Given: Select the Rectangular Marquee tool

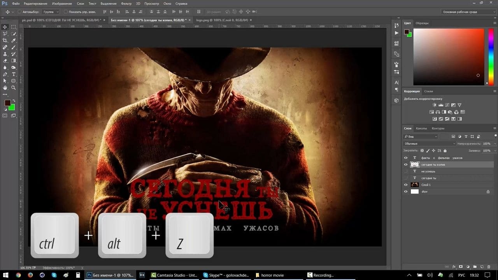Looking at the screenshot, I should point(14,27).
